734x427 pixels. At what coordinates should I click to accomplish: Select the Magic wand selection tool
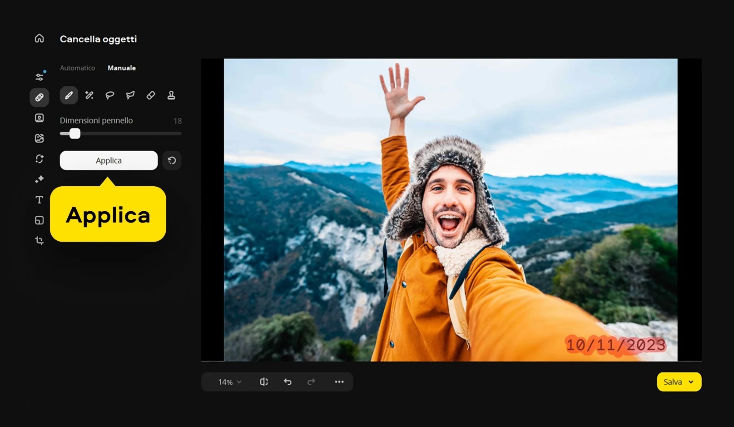pos(89,95)
